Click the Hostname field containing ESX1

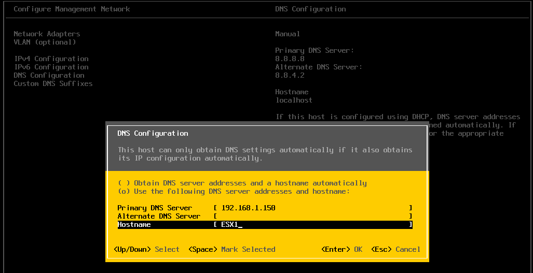click(313, 224)
